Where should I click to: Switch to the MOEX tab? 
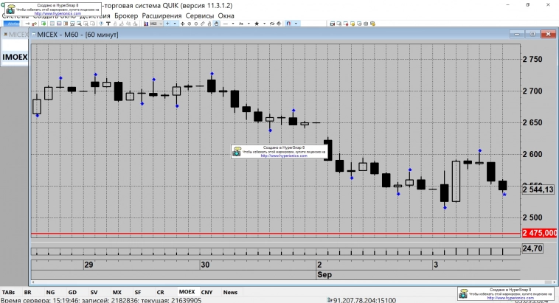187,292
